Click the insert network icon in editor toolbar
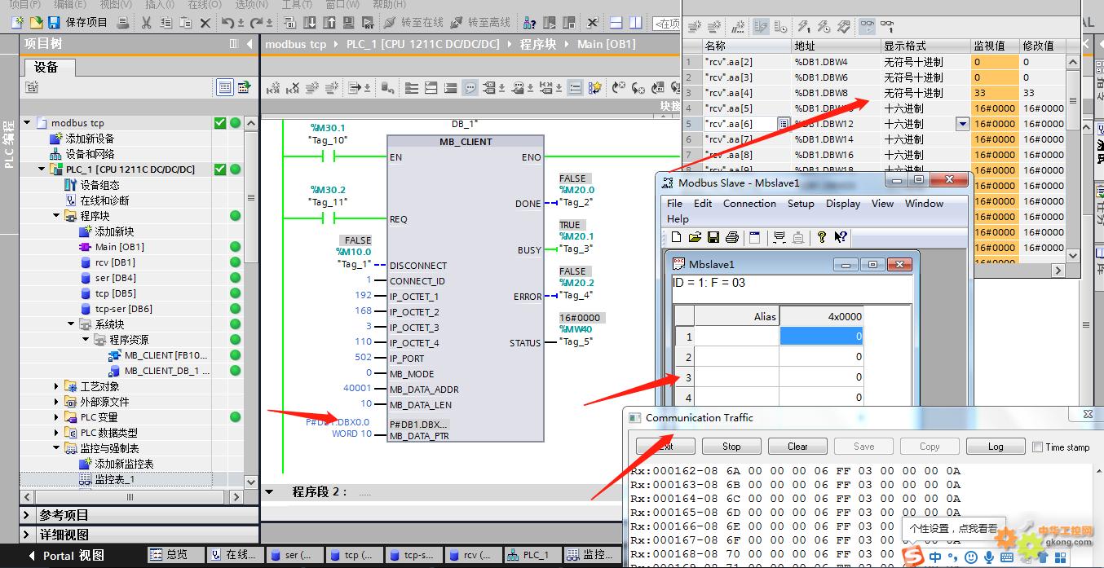1104x568 pixels. (x=274, y=87)
